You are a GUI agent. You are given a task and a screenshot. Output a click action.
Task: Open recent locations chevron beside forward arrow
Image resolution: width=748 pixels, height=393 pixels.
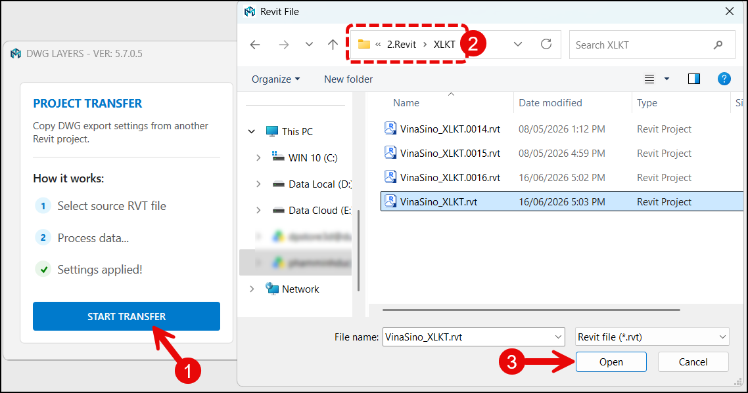pyautogui.click(x=309, y=45)
